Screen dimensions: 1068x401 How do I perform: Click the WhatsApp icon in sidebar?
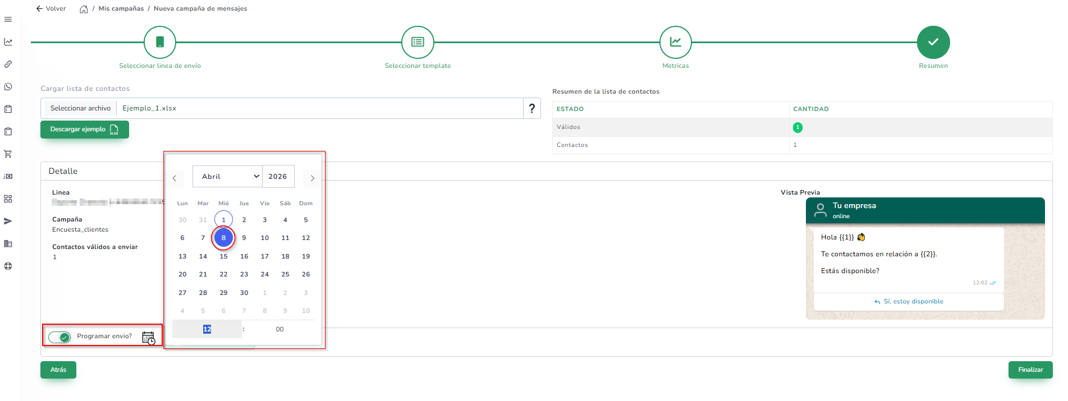pos(8,87)
